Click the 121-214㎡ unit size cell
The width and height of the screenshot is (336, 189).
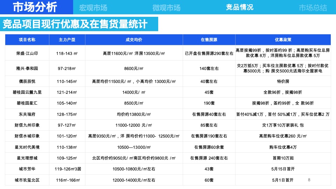(66, 92)
